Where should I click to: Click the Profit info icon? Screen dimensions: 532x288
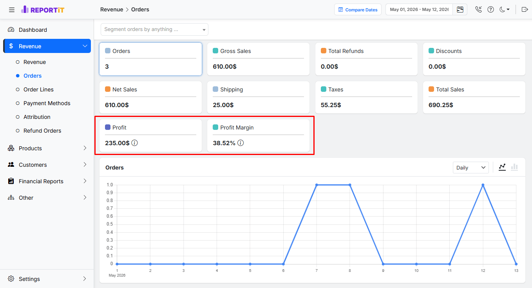pos(134,143)
